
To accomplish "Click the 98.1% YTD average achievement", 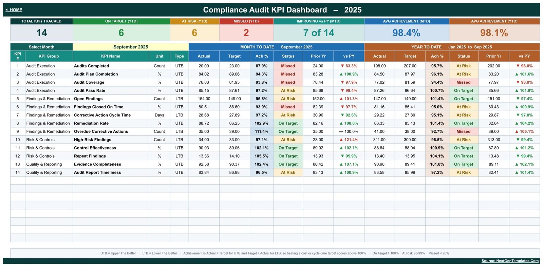I will point(494,33).
